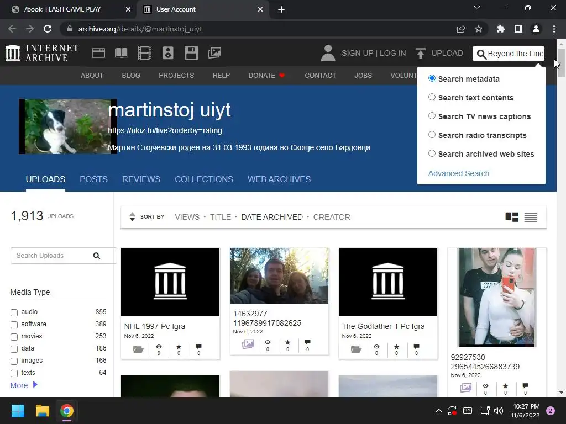Open the Internet Archive home logo
The height and width of the screenshot is (424, 566).
42,53
